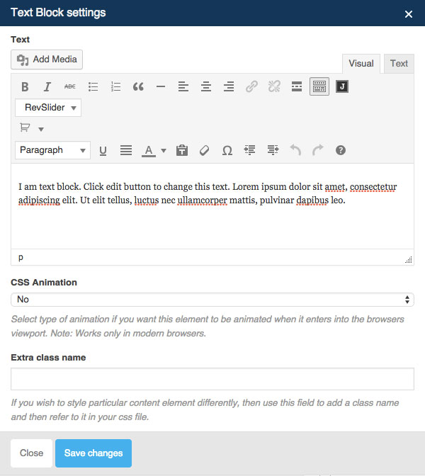Insert a blockquote
Viewport: 425px width, 476px height.
138,87
